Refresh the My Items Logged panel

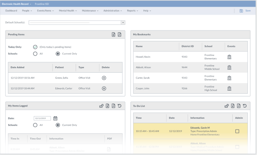[x=120, y=106]
